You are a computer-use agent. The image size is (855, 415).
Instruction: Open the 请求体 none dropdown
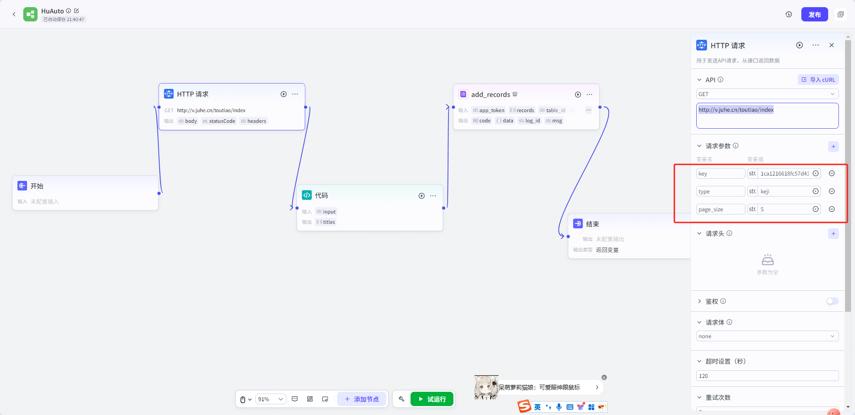pos(767,336)
